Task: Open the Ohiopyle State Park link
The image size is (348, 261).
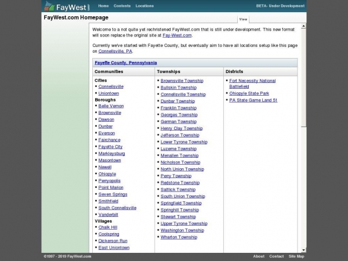Action: coord(249,93)
